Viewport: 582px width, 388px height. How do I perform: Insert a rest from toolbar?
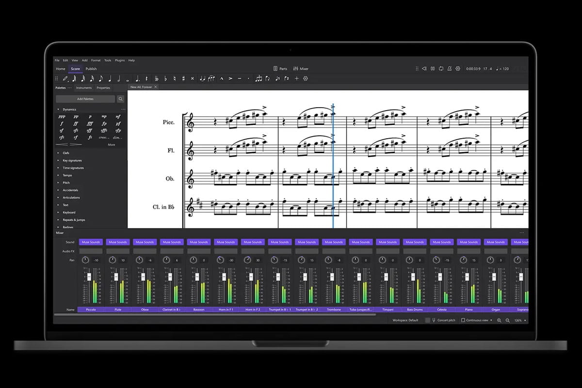point(146,78)
